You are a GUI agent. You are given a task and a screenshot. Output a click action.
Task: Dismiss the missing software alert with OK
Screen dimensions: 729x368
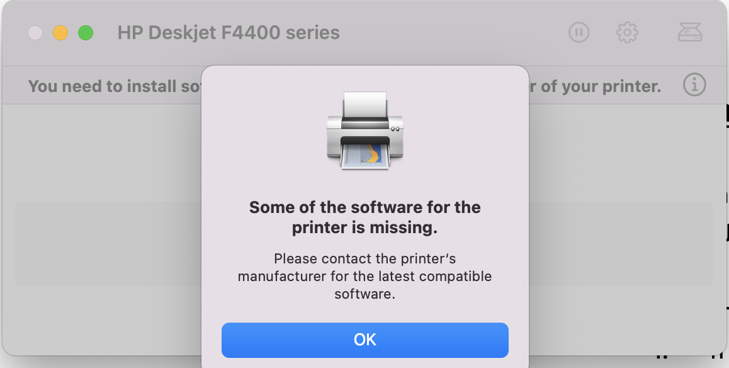click(364, 340)
